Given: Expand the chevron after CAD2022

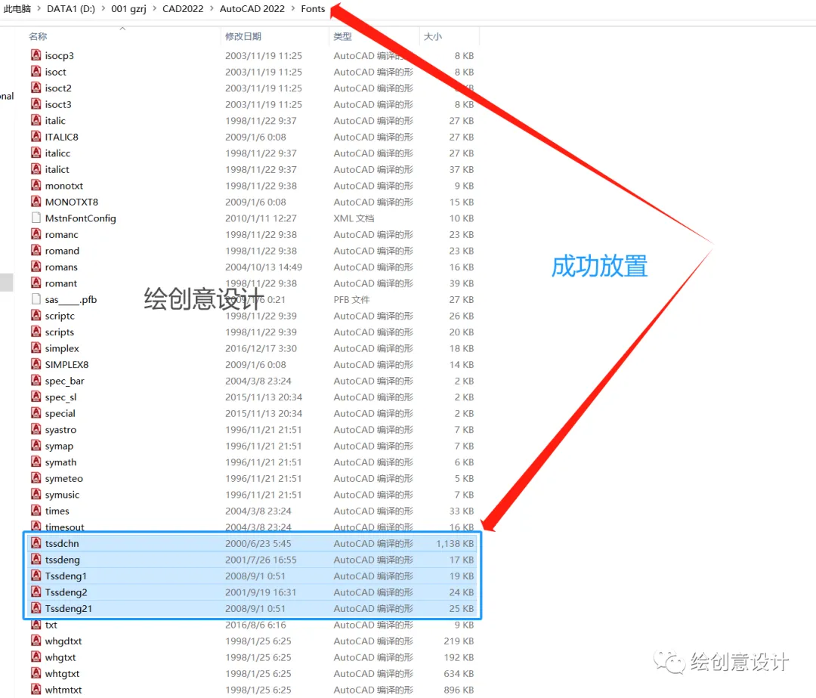Looking at the screenshot, I should click(x=212, y=9).
